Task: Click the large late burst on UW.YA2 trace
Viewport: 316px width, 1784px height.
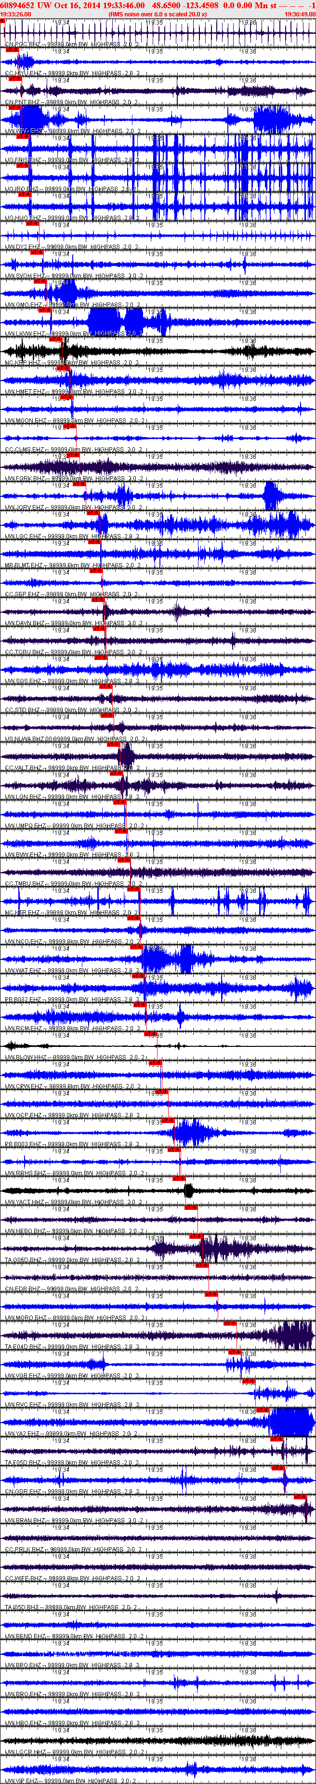Action: pyautogui.click(x=291, y=1422)
